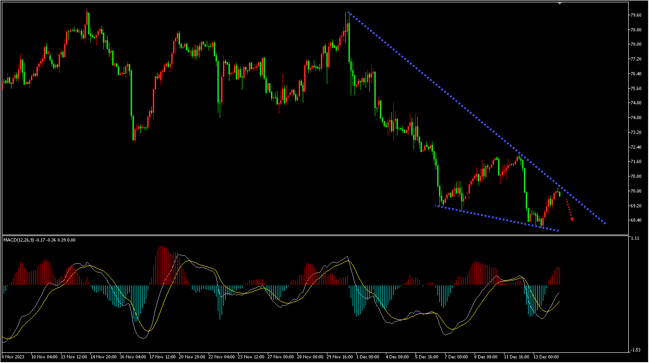Click the 68.40 price level label
This screenshot has height=363, width=649.
(635, 220)
